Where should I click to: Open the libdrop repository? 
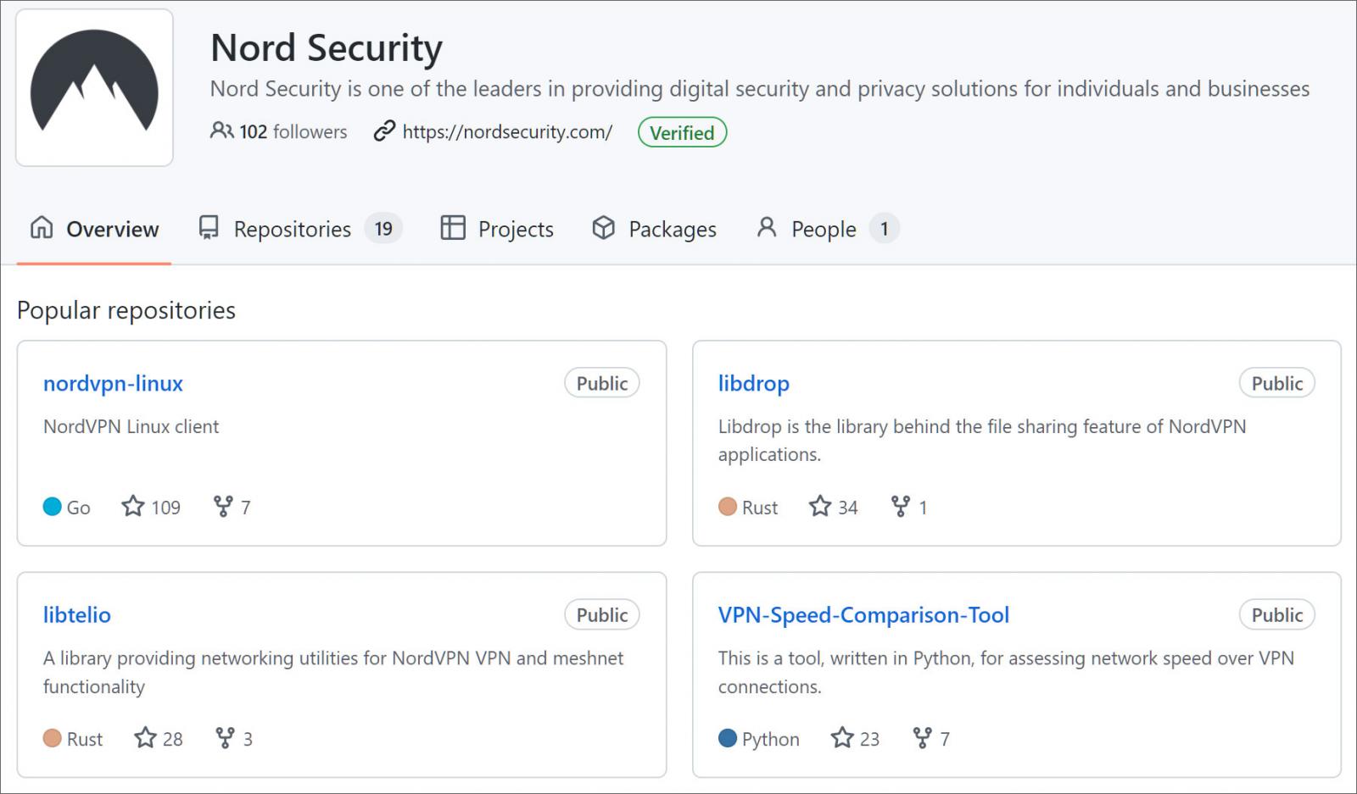point(753,383)
